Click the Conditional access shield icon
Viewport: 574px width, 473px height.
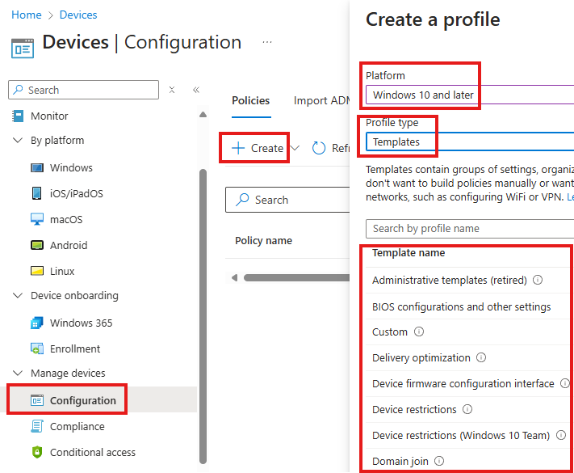pos(36,452)
